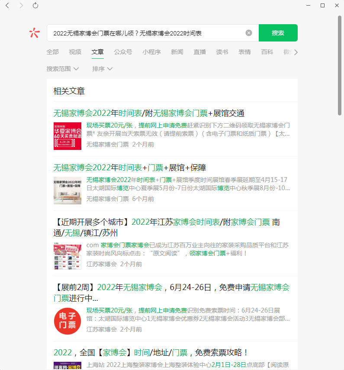Open article 无锡家博会2022年时间表/附无锡家博会门票+展馆交通

(149, 113)
